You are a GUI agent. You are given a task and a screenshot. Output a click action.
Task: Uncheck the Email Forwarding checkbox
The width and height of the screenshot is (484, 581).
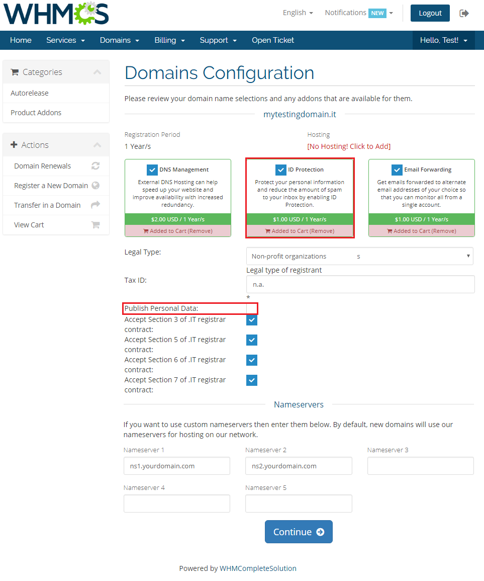397,170
